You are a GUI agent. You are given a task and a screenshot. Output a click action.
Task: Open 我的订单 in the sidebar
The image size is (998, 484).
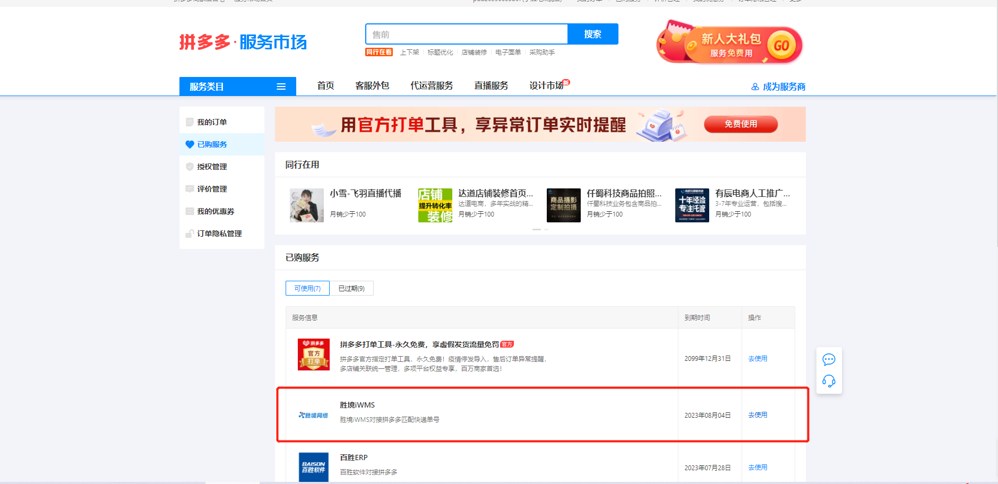click(222, 122)
